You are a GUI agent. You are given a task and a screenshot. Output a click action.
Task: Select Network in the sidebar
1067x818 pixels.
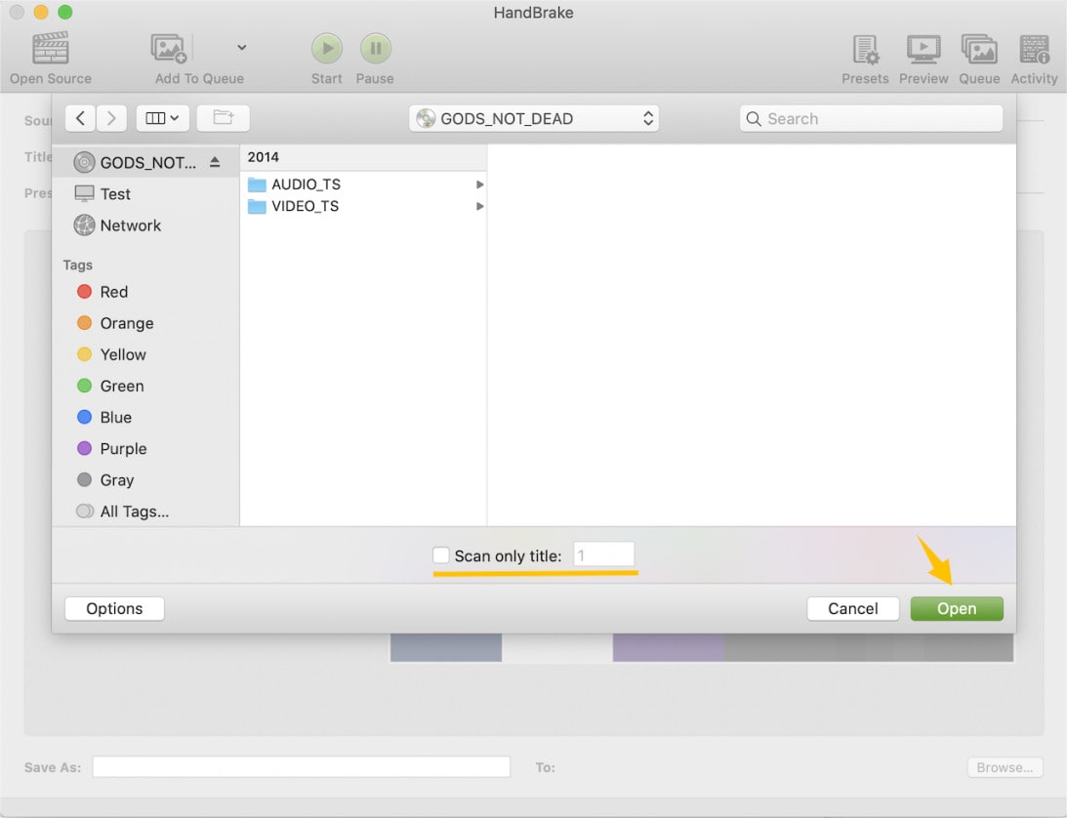130,225
